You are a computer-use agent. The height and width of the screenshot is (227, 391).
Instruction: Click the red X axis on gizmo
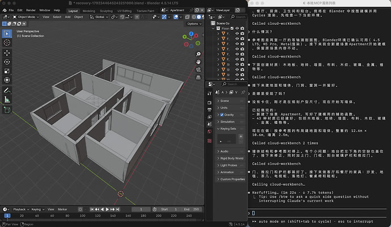tap(197, 36)
